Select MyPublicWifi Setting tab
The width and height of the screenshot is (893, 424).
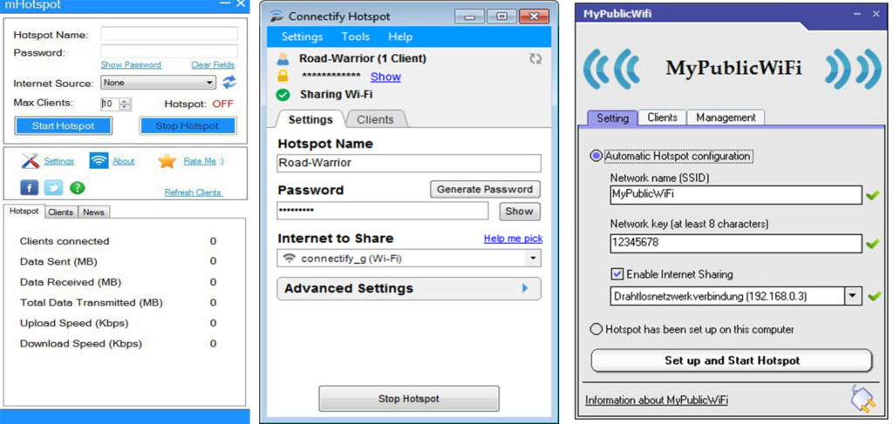point(612,118)
